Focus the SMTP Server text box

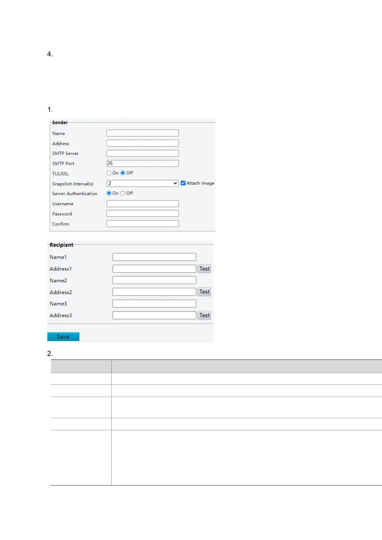coord(142,153)
